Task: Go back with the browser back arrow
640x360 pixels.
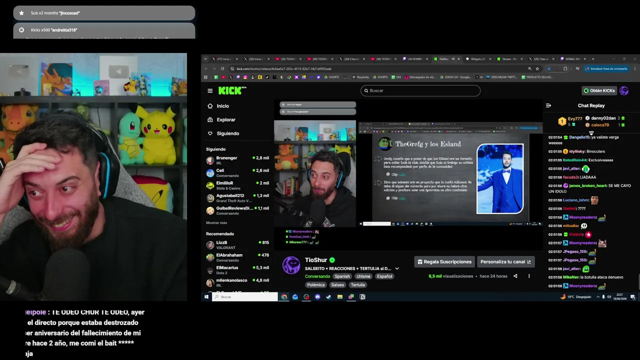Action: [x=206, y=68]
